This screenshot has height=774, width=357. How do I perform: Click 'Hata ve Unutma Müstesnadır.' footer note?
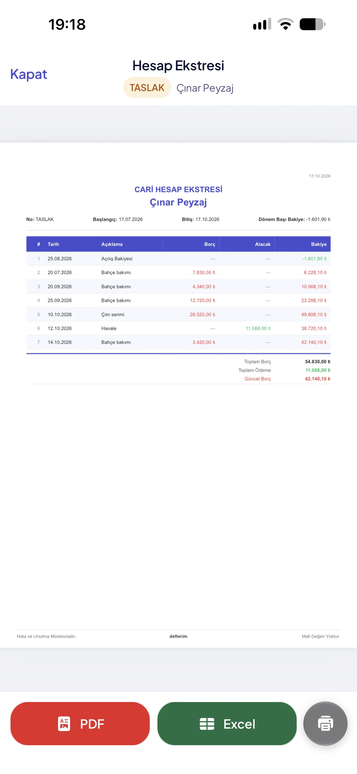point(46,636)
